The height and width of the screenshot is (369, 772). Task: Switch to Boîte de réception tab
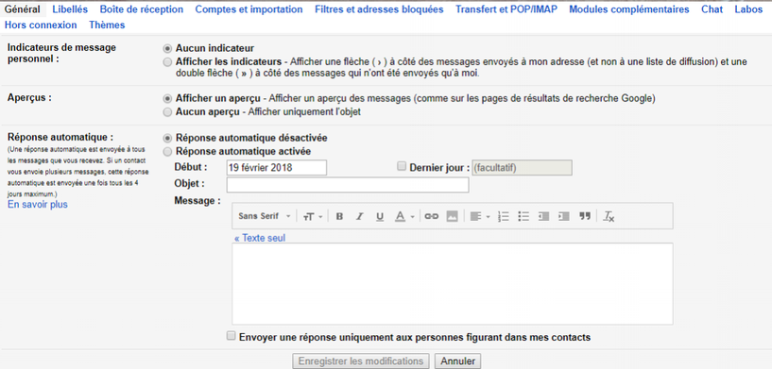[142, 9]
